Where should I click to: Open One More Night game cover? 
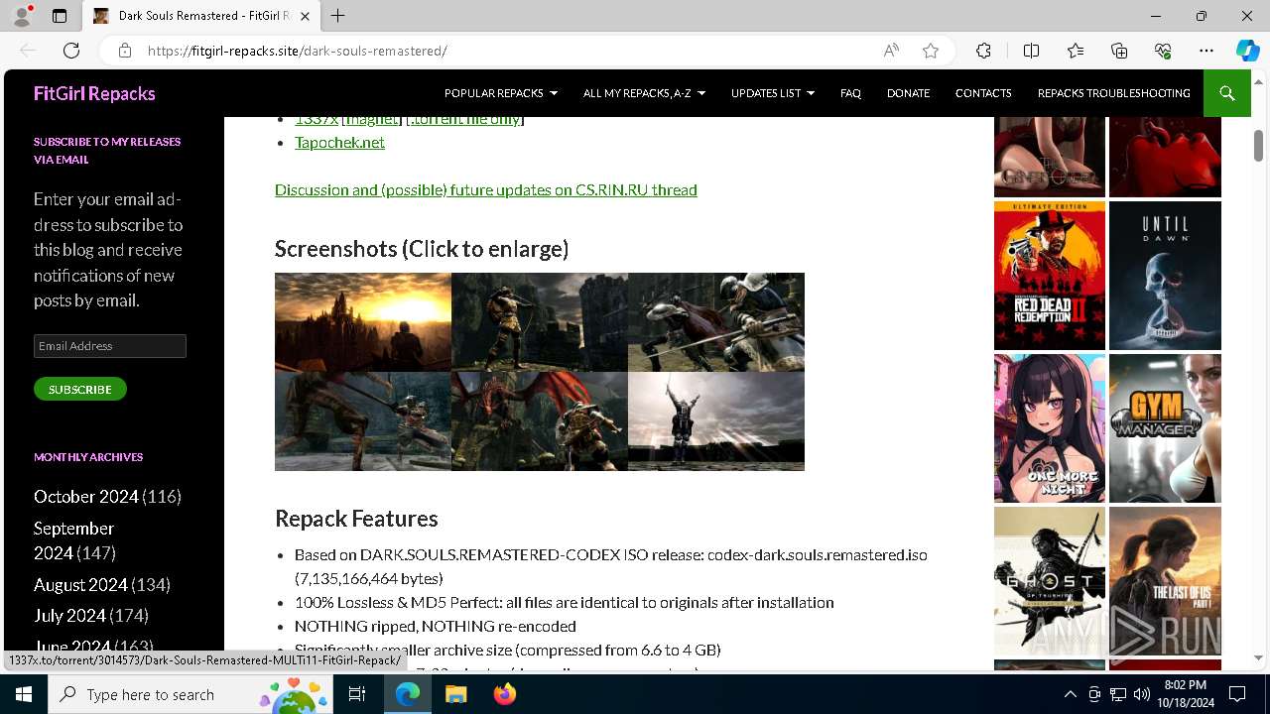coord(1050,428)
